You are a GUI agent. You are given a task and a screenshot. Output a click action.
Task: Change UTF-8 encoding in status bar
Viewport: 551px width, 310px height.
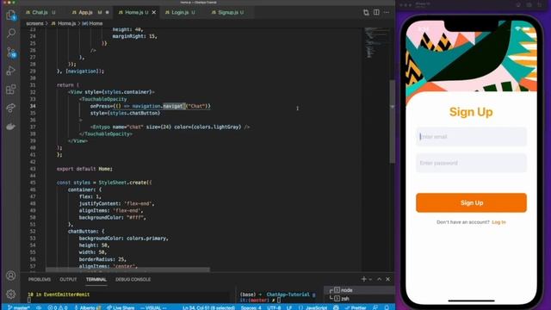point(274,307)
